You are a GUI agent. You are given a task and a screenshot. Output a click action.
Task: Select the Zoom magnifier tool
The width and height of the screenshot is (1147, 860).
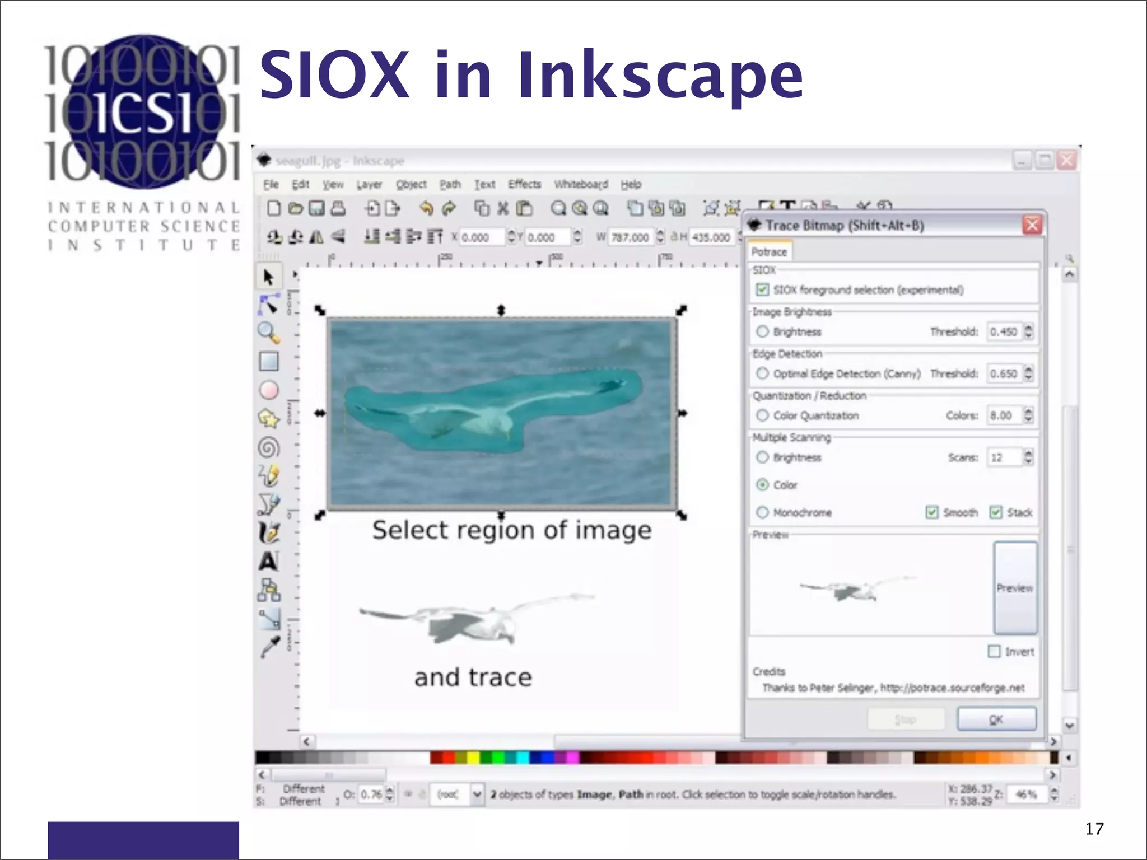coord(269,333)
